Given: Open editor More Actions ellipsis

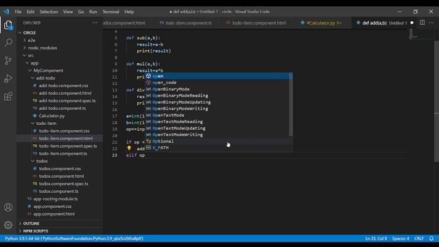Looking at the screenshot, I should [431, 23].
